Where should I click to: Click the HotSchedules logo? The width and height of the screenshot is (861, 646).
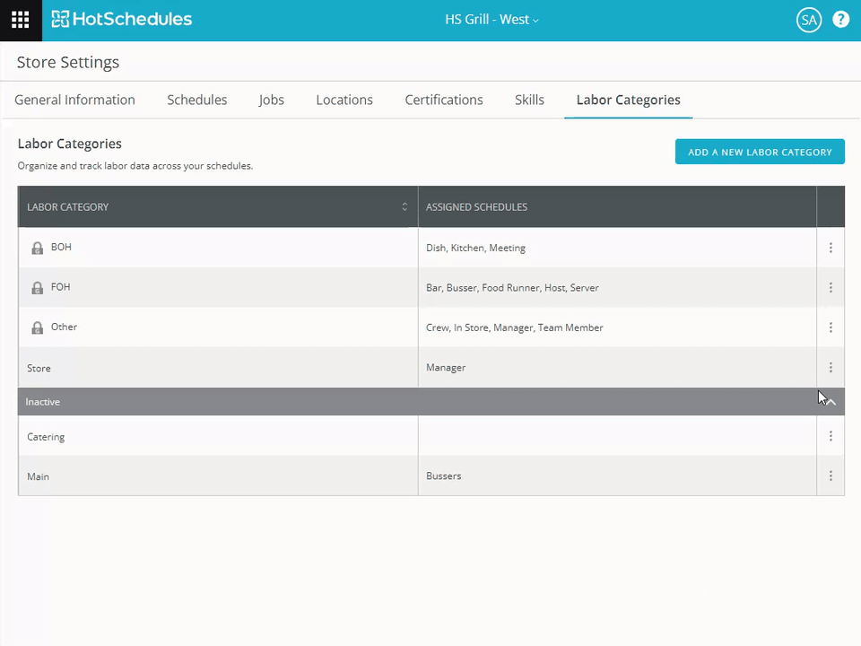[x=121, y=19]
